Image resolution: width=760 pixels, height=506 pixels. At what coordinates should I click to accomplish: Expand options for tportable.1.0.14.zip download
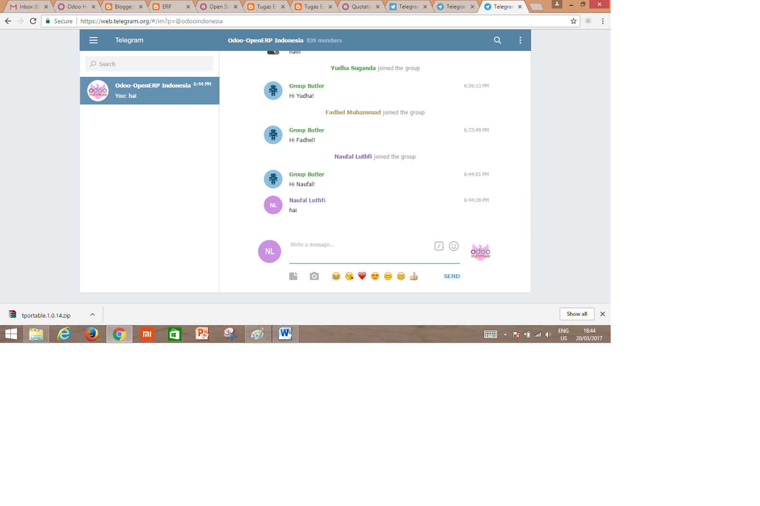click(93, 314)
